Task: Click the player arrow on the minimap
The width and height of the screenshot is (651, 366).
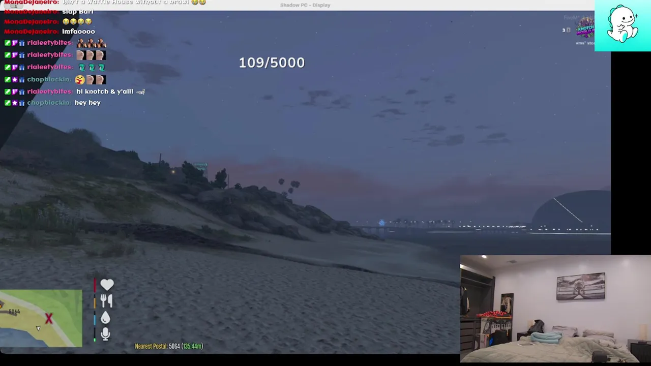Action: (x=38, y=328)
